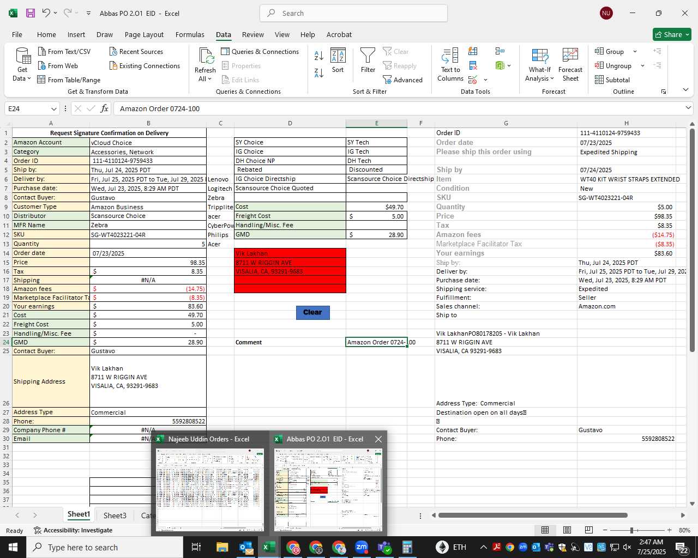Screen dimensions: 698x558
Task: Open Recent Sources
Action: [x=136, y=52]
